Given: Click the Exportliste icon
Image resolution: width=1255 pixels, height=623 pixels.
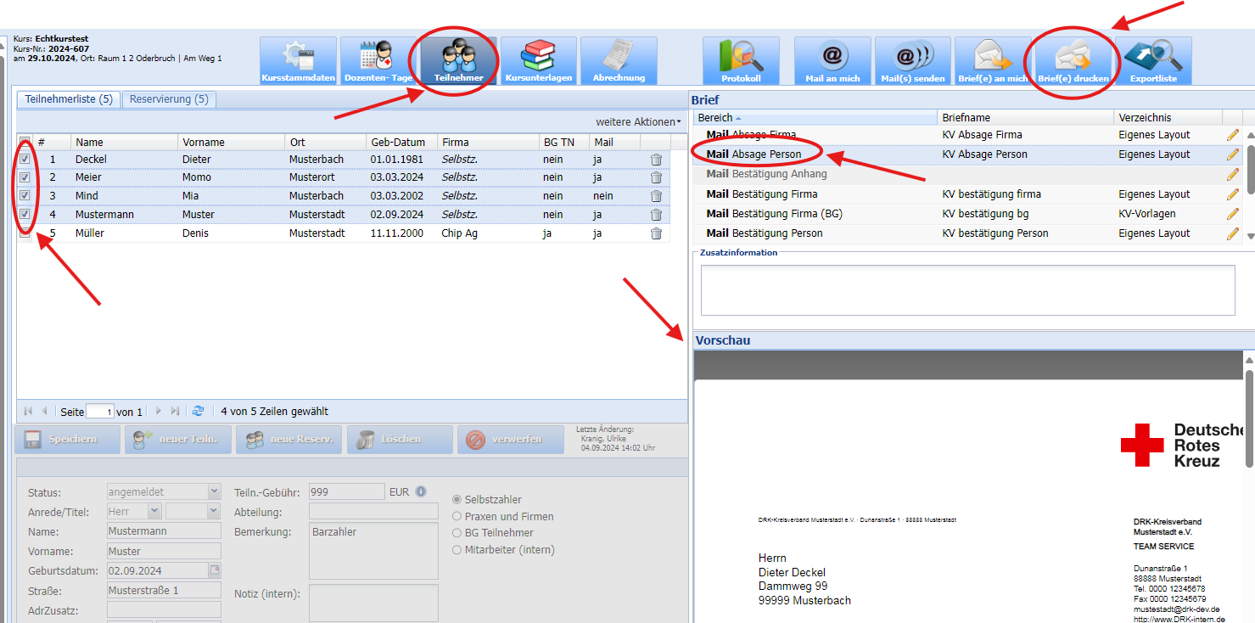Looking at the screenshot, I should tap(1153, 60).
